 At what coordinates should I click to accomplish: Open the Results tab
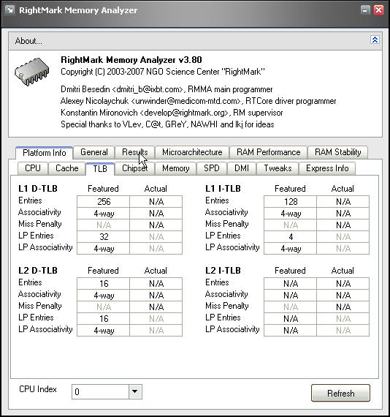[x=134, y=152]
